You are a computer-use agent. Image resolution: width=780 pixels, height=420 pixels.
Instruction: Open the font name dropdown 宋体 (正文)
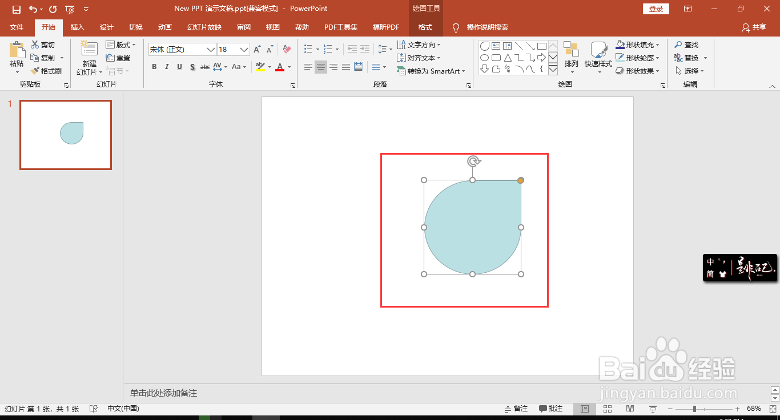211,50
